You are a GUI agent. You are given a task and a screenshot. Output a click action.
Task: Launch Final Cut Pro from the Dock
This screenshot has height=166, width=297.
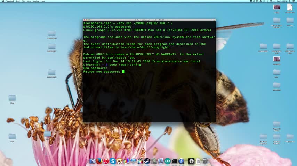[140, 161]
